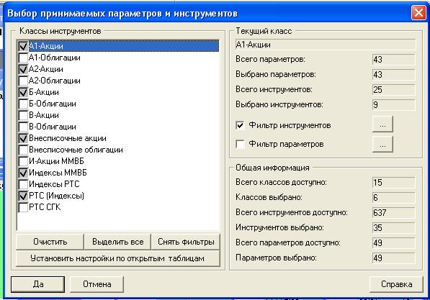Click the Очистить button
The image size is (430, 300).
pyautogui.click(x=50, y=242)
